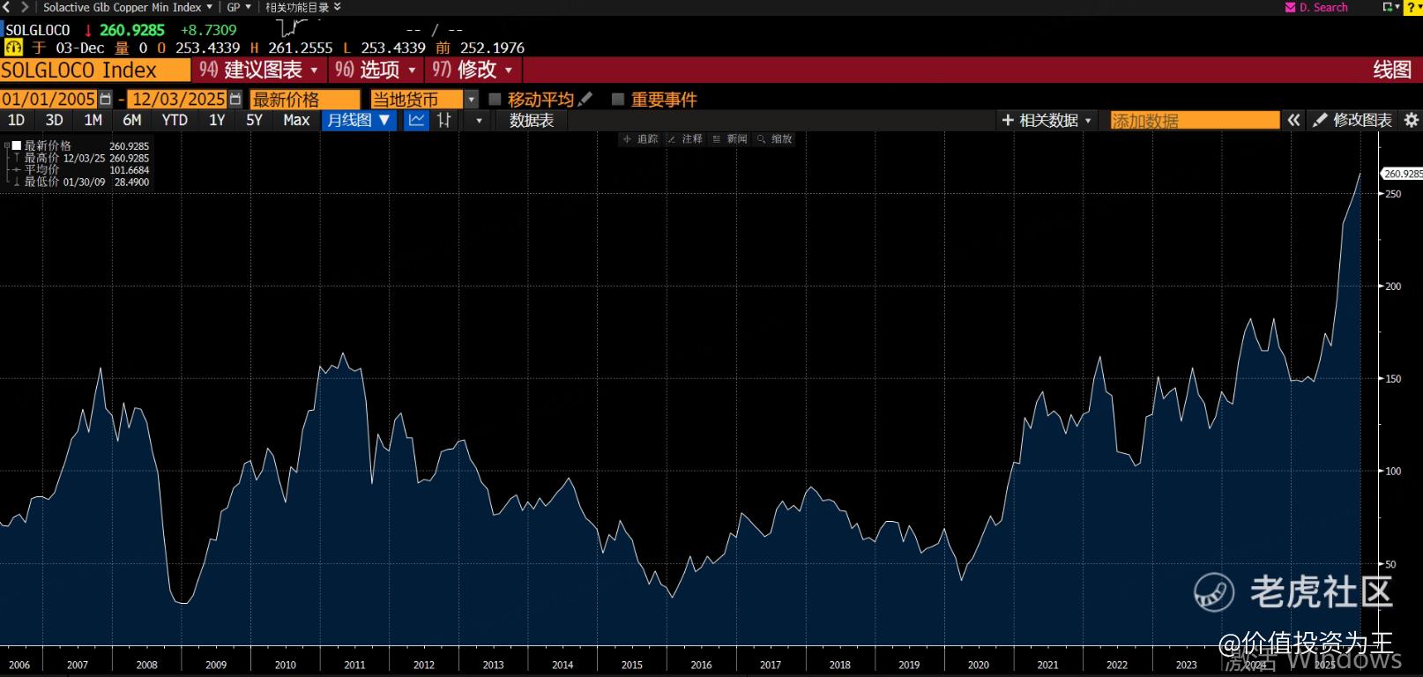Select the 1Y time range
The height and width of the screenshot is (677, 1423).
[217, 120]
